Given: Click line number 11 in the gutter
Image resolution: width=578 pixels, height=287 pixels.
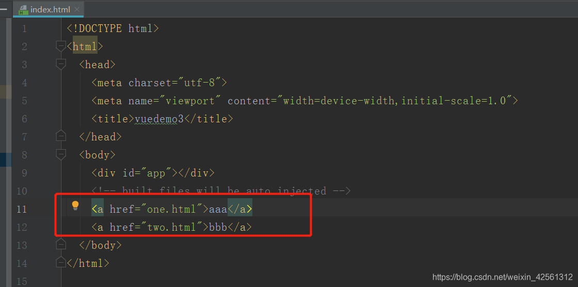Looking at the screenshot, I should [x=22, y=209].
